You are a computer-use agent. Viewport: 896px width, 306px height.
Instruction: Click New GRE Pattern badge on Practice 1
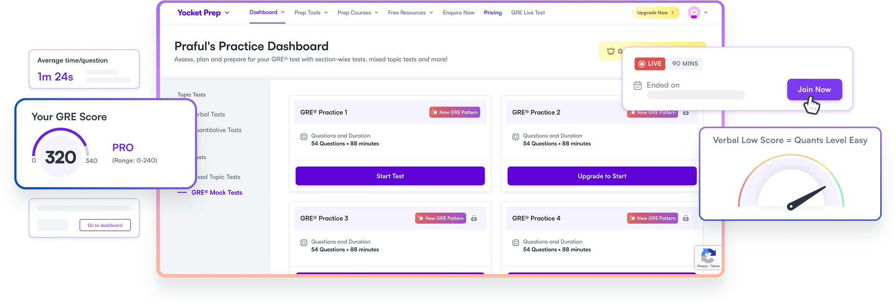[x=455, y=113]
